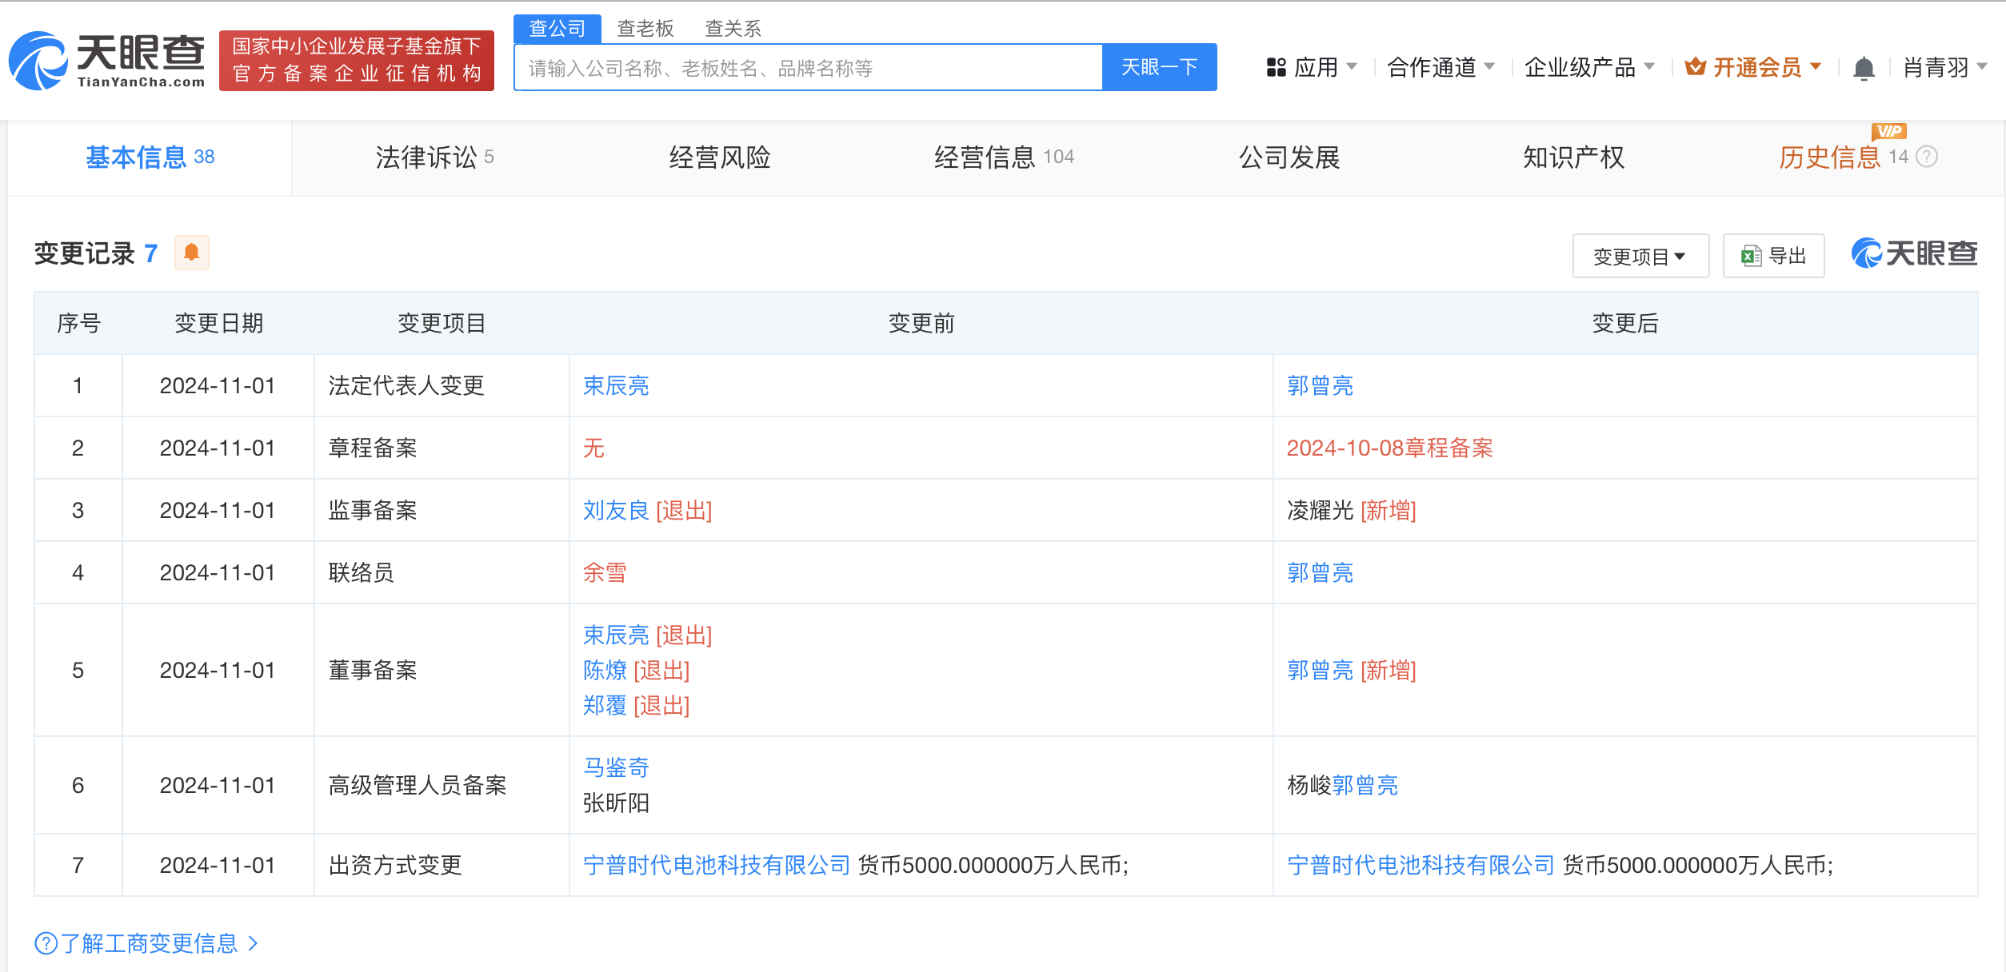Click the 变更日期 column header

pyautogui.click(x=219, y=323)
